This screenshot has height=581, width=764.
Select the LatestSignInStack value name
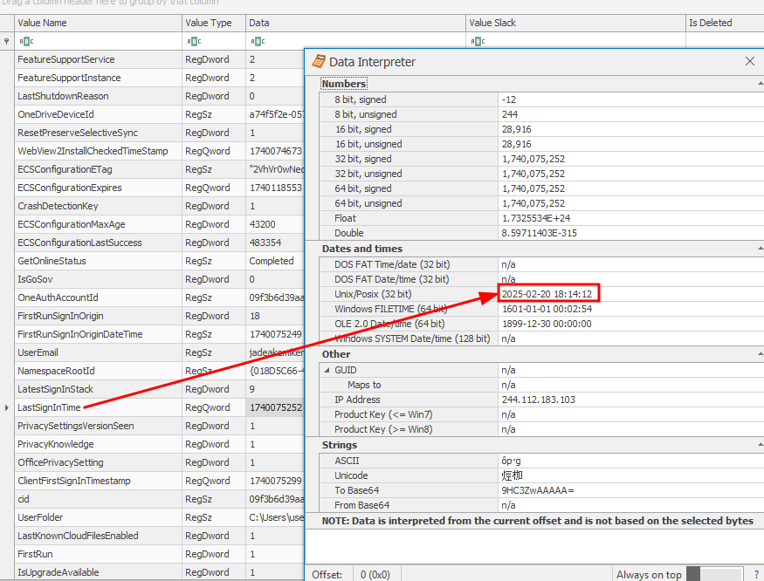tap(55, 389)
